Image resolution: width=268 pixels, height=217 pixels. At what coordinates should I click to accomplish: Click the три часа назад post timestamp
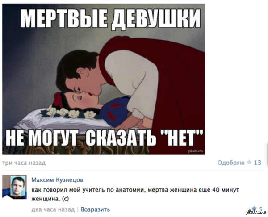point(24,163)
